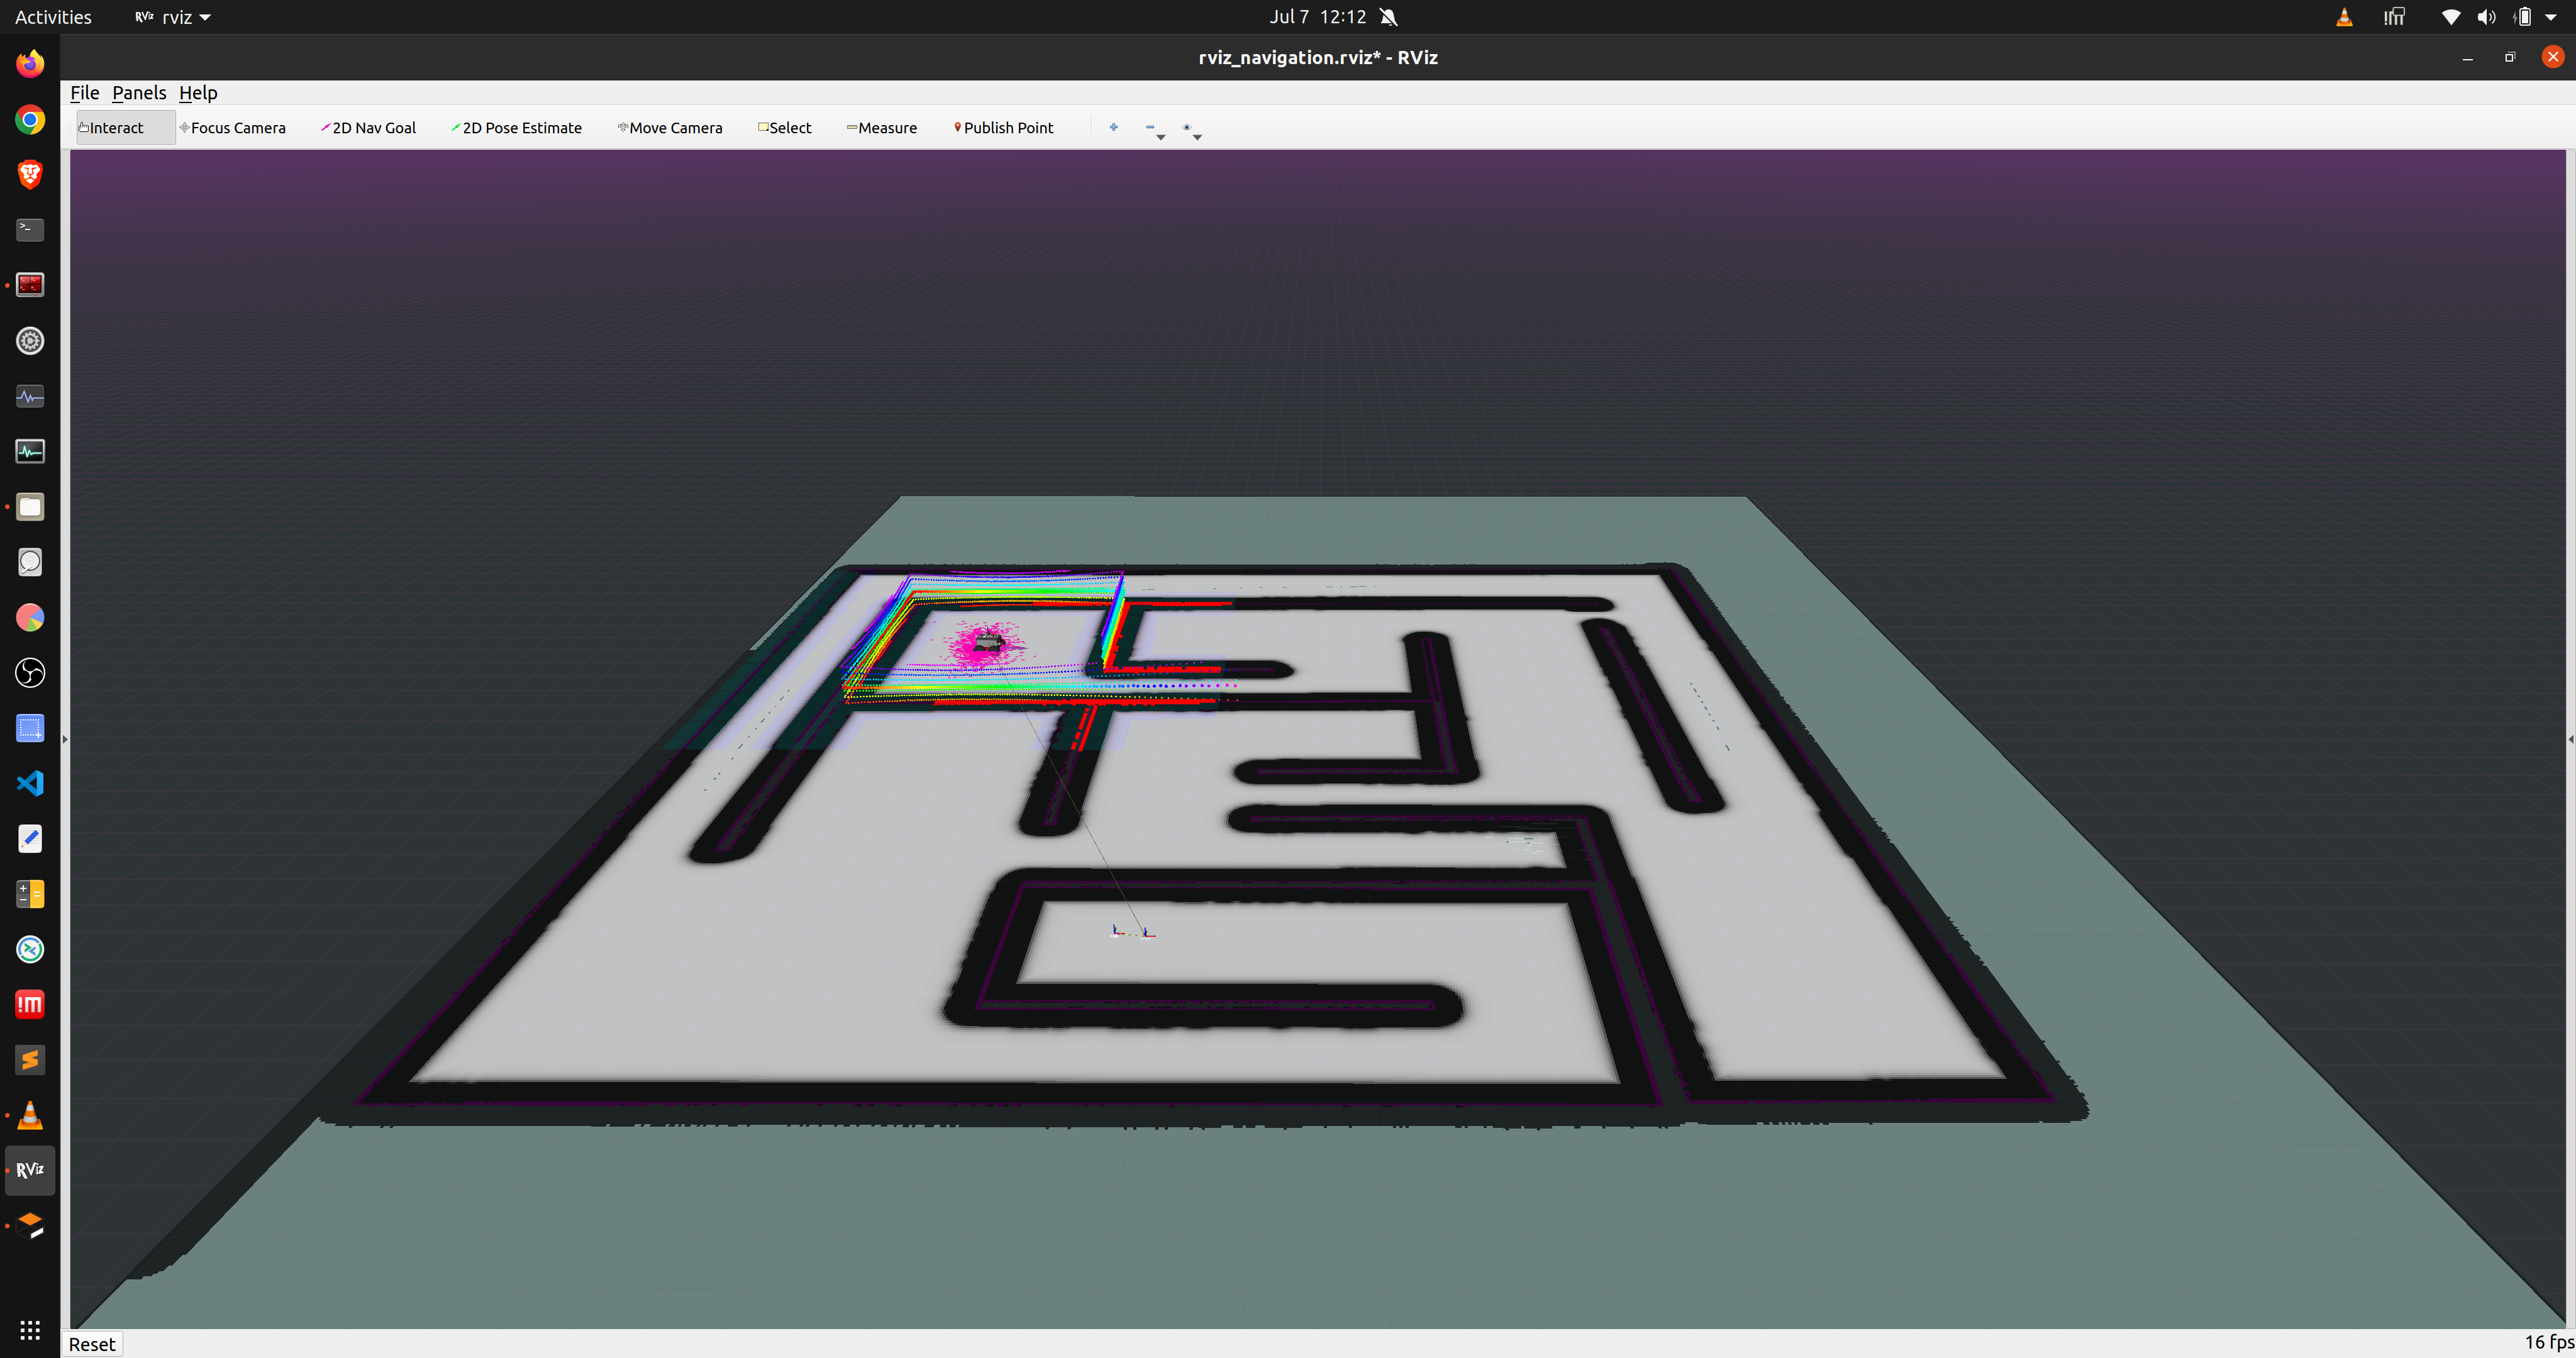Select the 2D Nav Goal tool
Viewport: 2576px width, 1358px height.
point(368,128)
